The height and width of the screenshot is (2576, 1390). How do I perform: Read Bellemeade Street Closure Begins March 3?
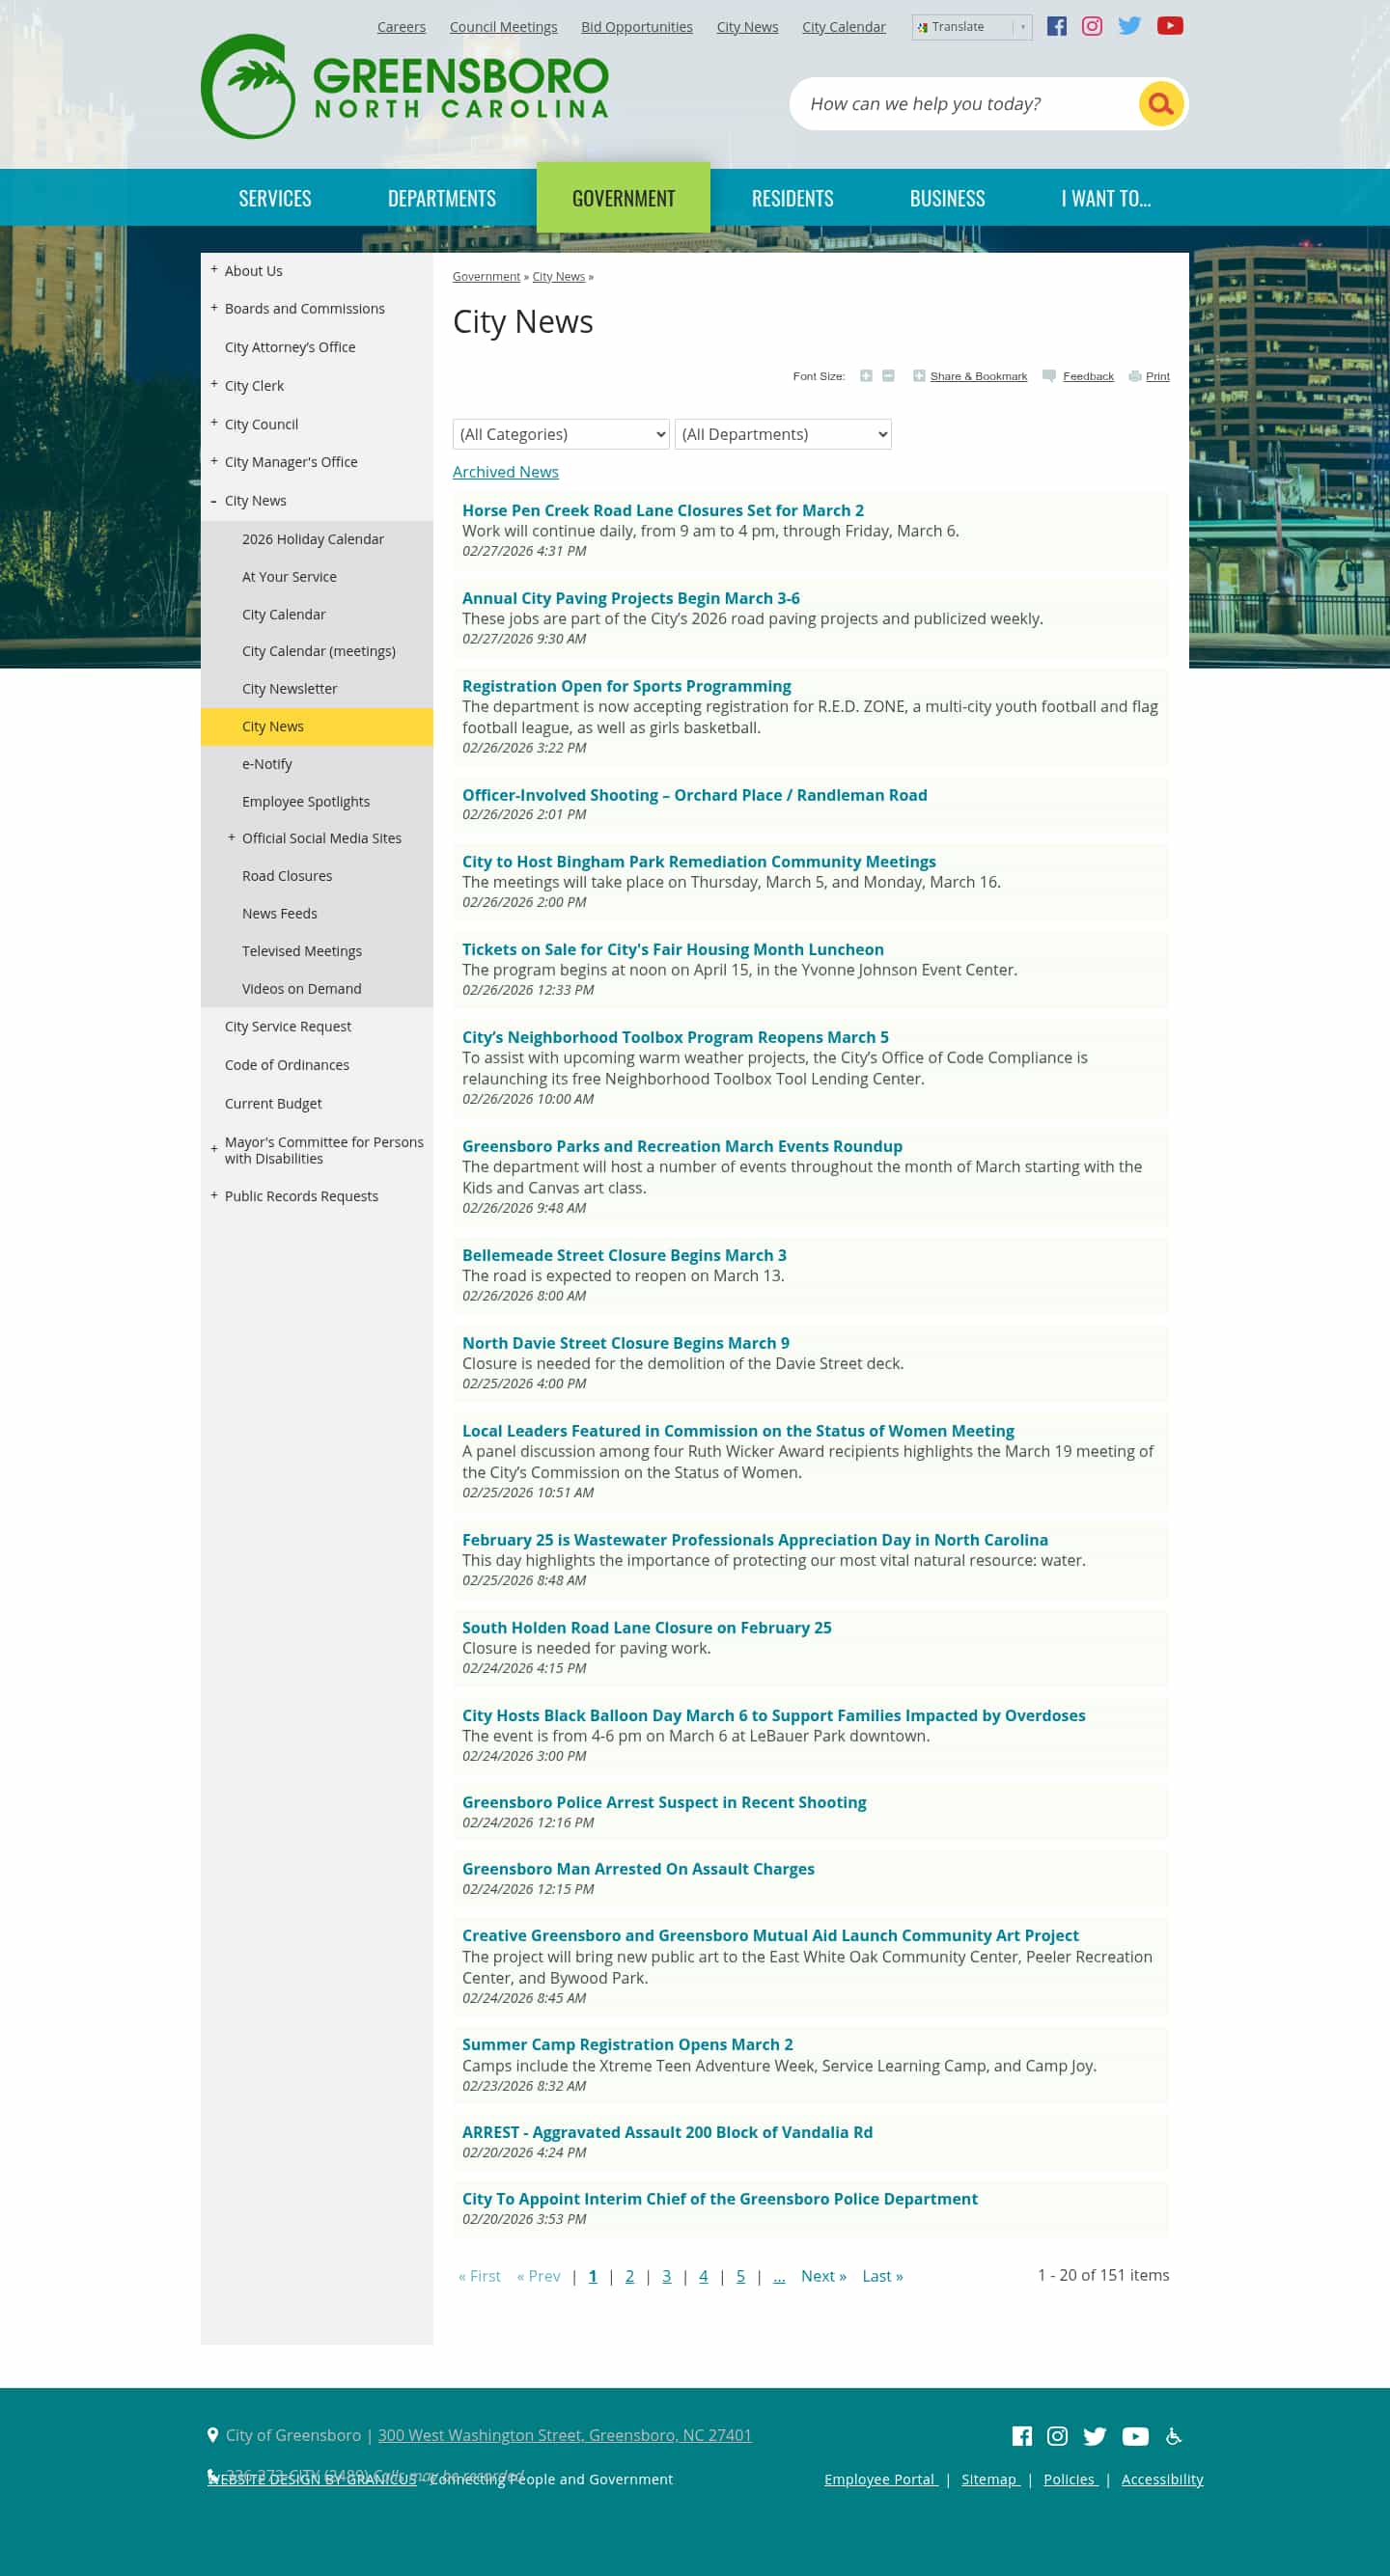(x=625, y=1255)
